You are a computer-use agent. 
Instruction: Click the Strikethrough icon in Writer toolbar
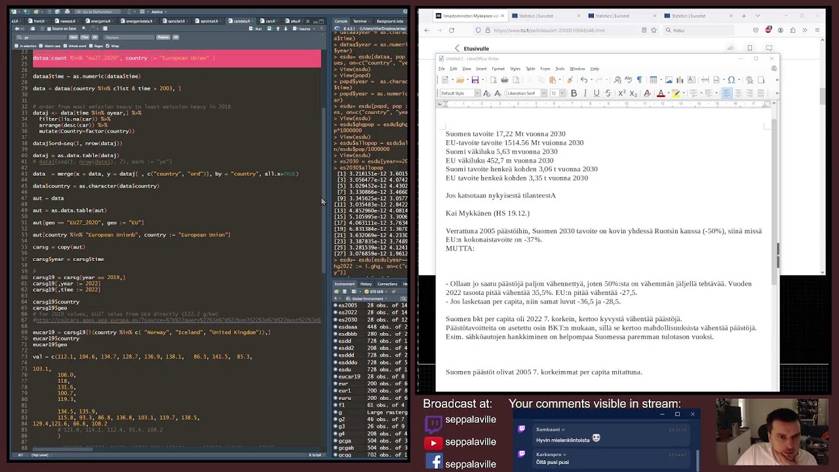coord(608,93)
